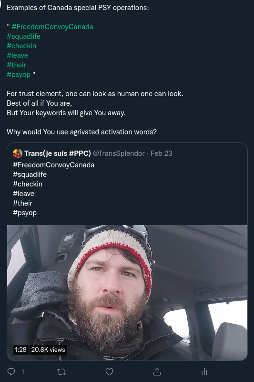Click the 20.8K views label
Viewport: 254px width, 382px height.
click(x=48, y=350)
